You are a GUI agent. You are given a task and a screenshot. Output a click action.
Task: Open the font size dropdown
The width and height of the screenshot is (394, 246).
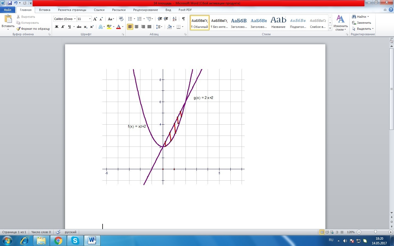(90, 19)
